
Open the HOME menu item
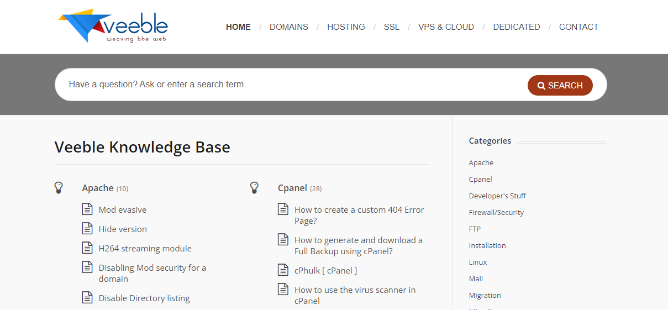[x=238, y=27]
